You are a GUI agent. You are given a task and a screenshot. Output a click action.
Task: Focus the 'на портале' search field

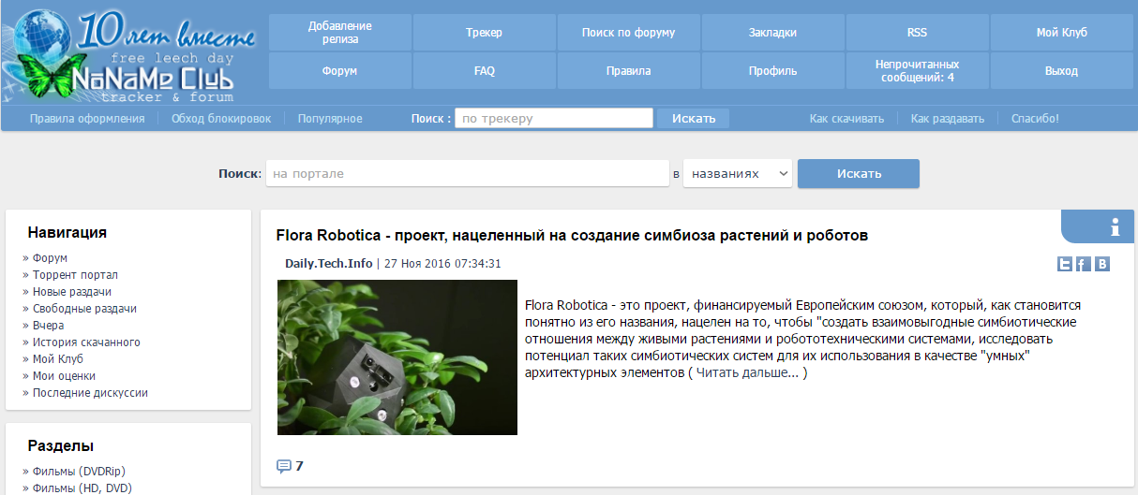point(467,174)
